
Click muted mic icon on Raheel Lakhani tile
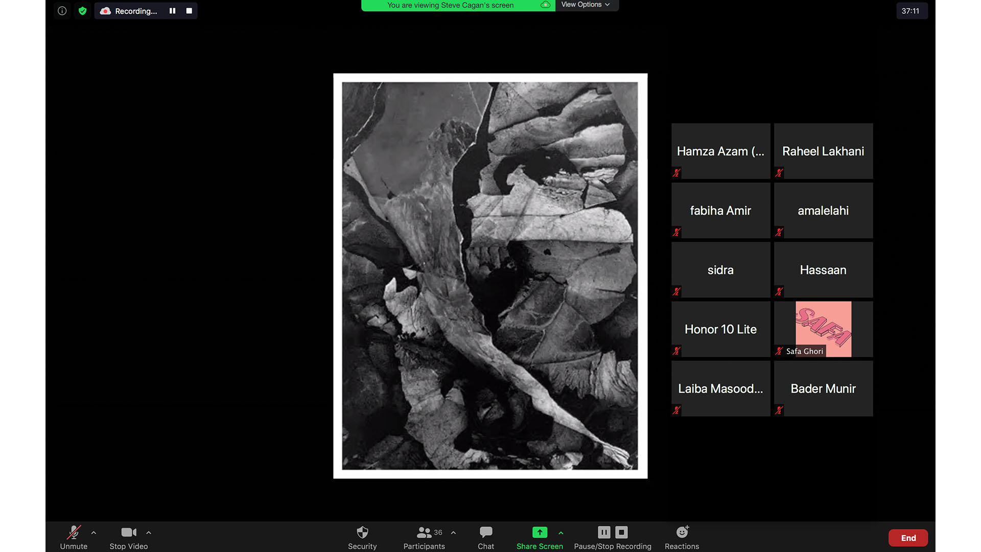tap(779, 173)
